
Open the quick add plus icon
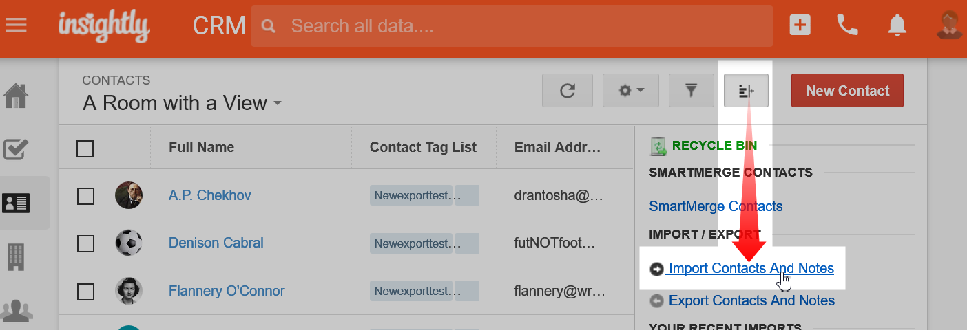coord(800,25)
